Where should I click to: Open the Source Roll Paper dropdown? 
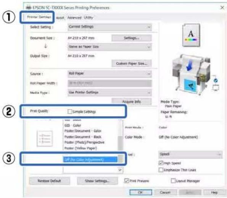coord(109,74)
